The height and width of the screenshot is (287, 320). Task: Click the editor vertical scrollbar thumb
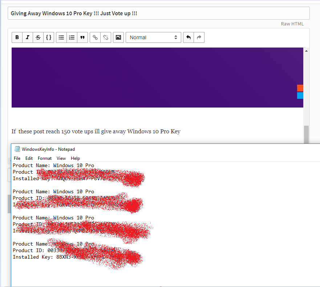pyautogui.click(x=306, y=134)
